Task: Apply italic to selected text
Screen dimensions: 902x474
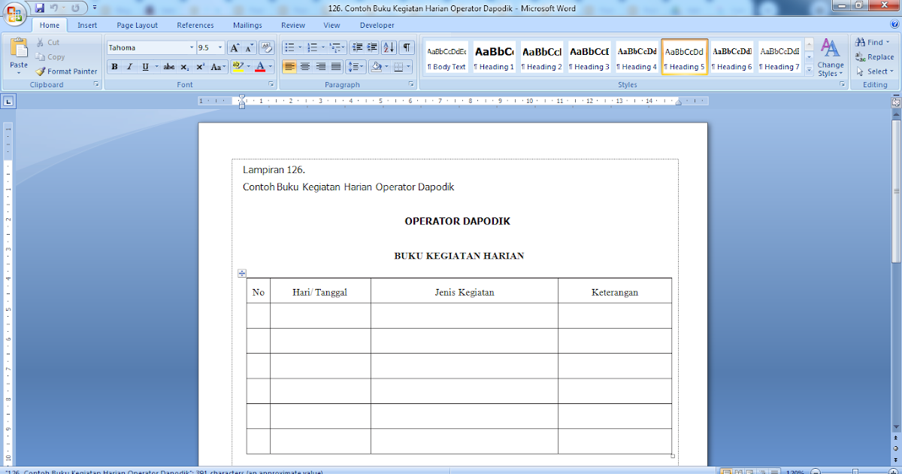Action: 129,67
